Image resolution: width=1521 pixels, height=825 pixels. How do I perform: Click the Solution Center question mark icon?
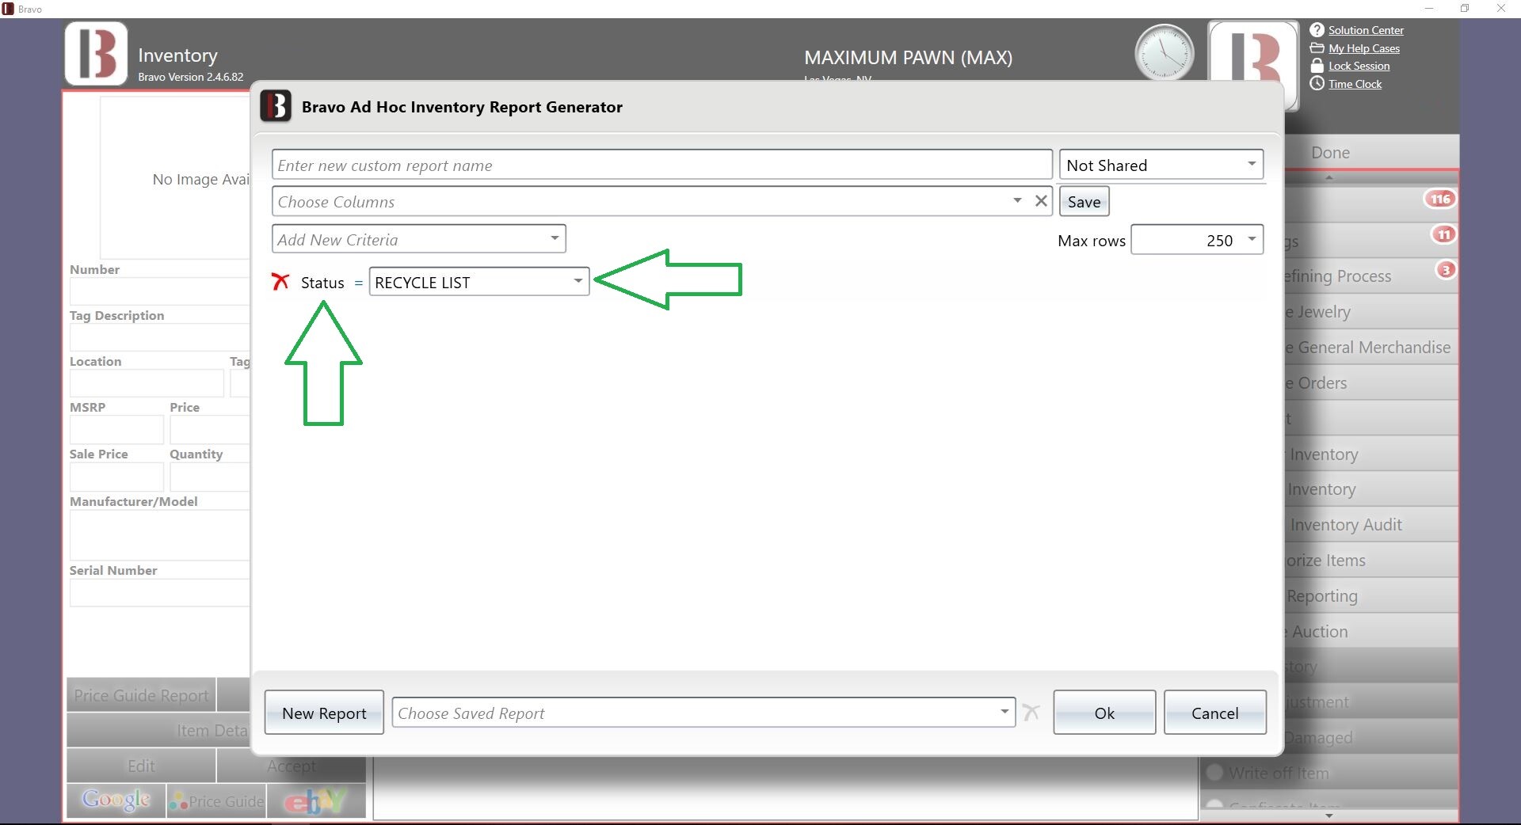(x=1317, y=30)
